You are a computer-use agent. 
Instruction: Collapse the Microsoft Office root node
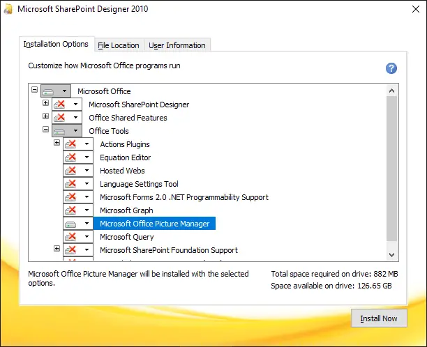[34, 89]
